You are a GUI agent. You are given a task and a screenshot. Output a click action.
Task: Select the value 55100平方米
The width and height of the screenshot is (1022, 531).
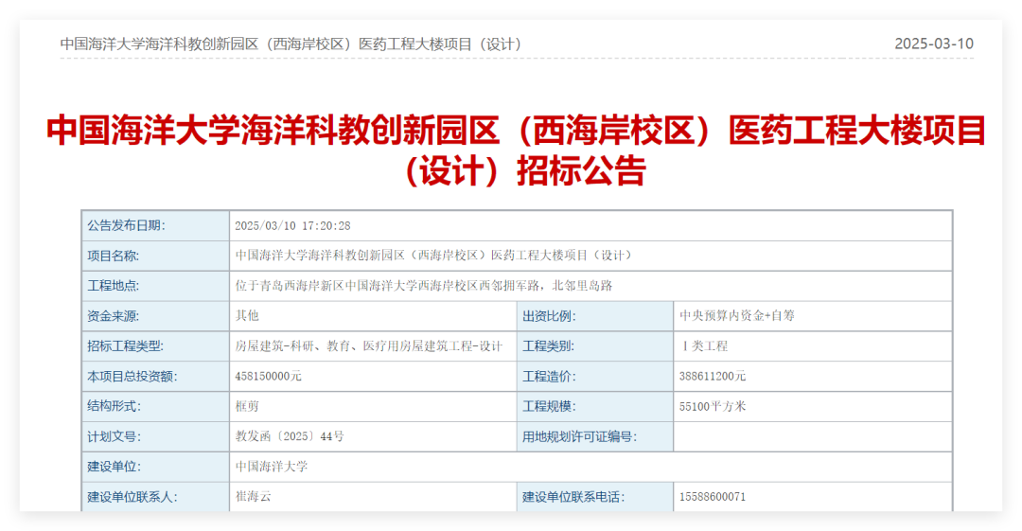point(713,406)
